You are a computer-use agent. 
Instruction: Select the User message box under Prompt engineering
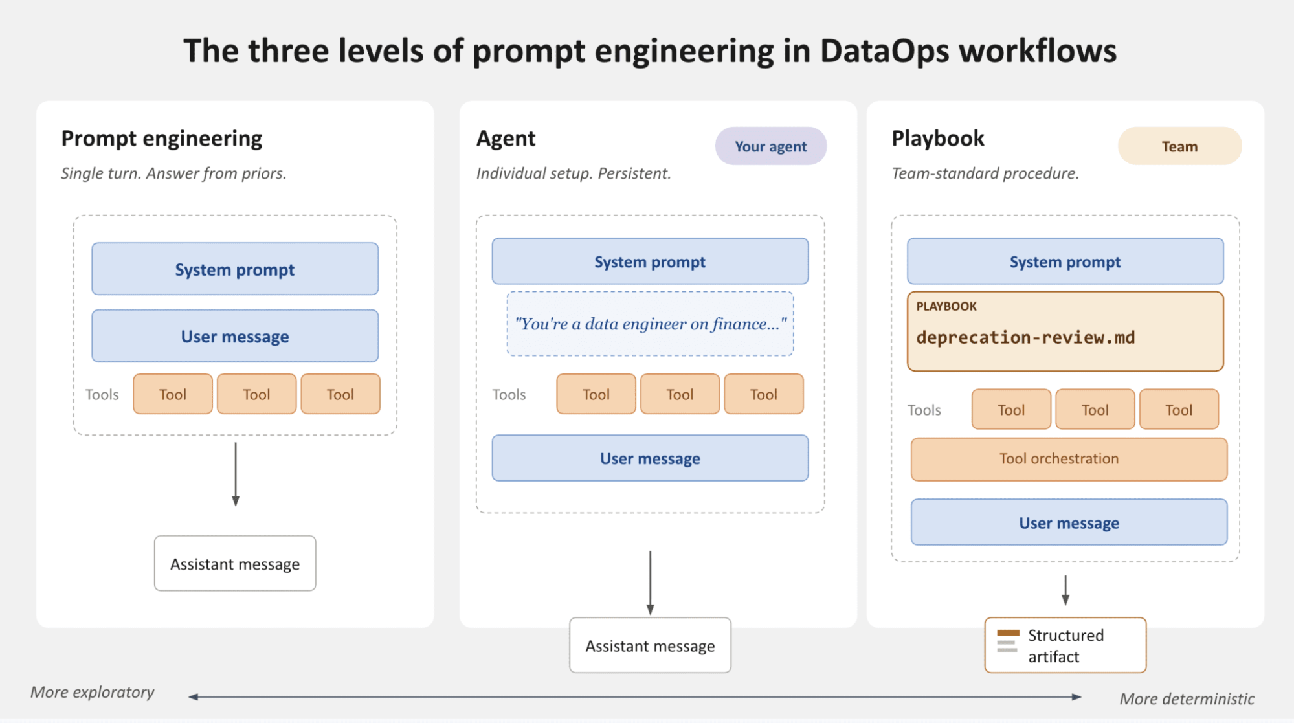(x=235, y=336)
